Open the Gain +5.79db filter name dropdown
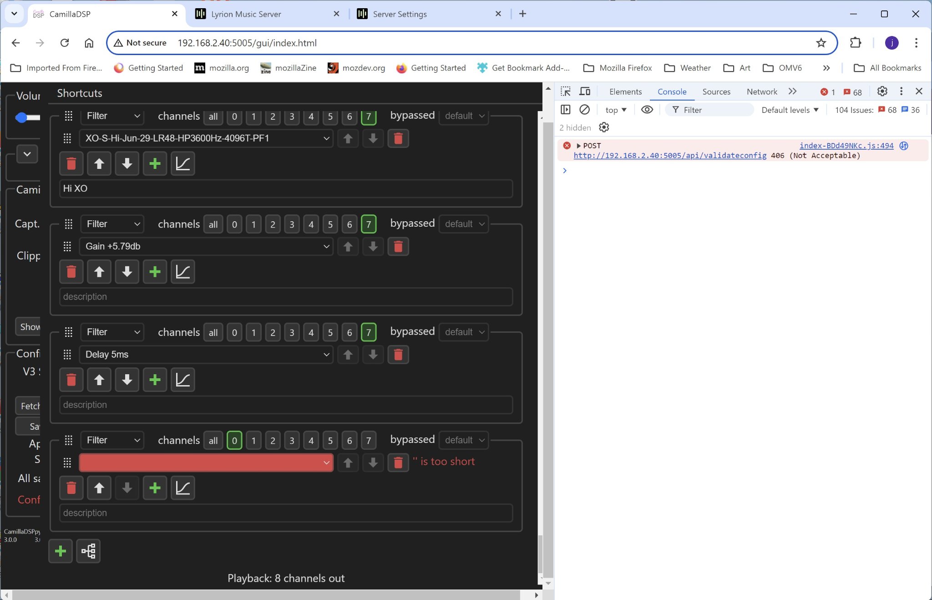The image size is (932, 600). 206,247
